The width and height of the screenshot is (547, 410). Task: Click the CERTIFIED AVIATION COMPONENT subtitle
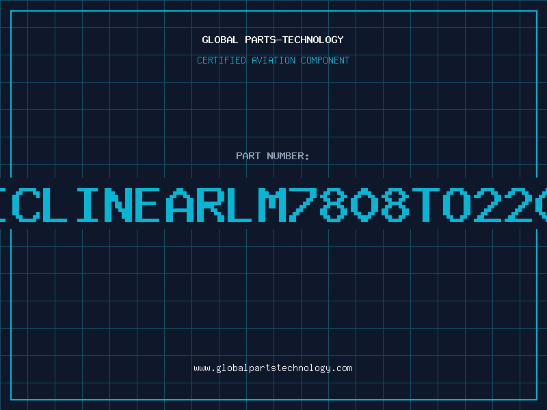pos(273,60)
